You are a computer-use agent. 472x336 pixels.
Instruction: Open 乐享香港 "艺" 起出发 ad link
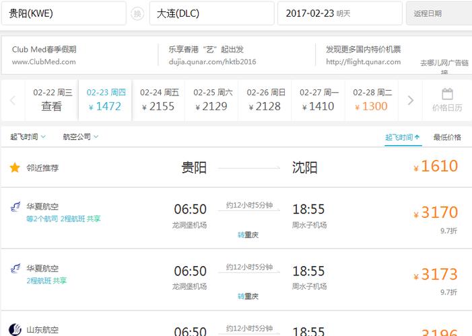(x=206, y=49)
